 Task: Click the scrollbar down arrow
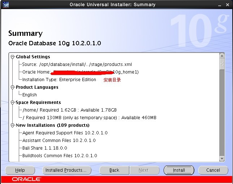(222, 159)
